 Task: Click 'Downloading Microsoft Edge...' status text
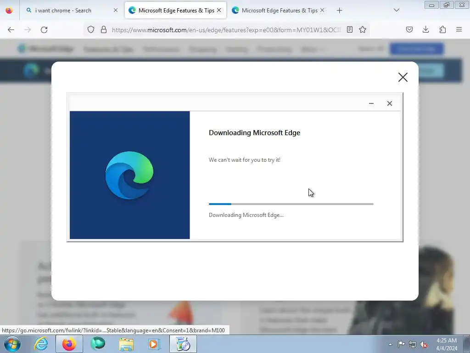point(246,215)
